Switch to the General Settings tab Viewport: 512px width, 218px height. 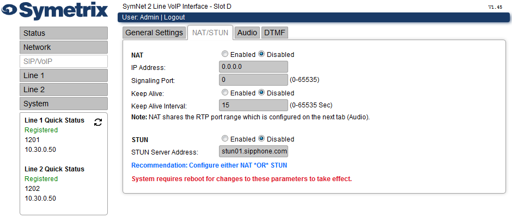pyautogui.click(x=154, y=33)
